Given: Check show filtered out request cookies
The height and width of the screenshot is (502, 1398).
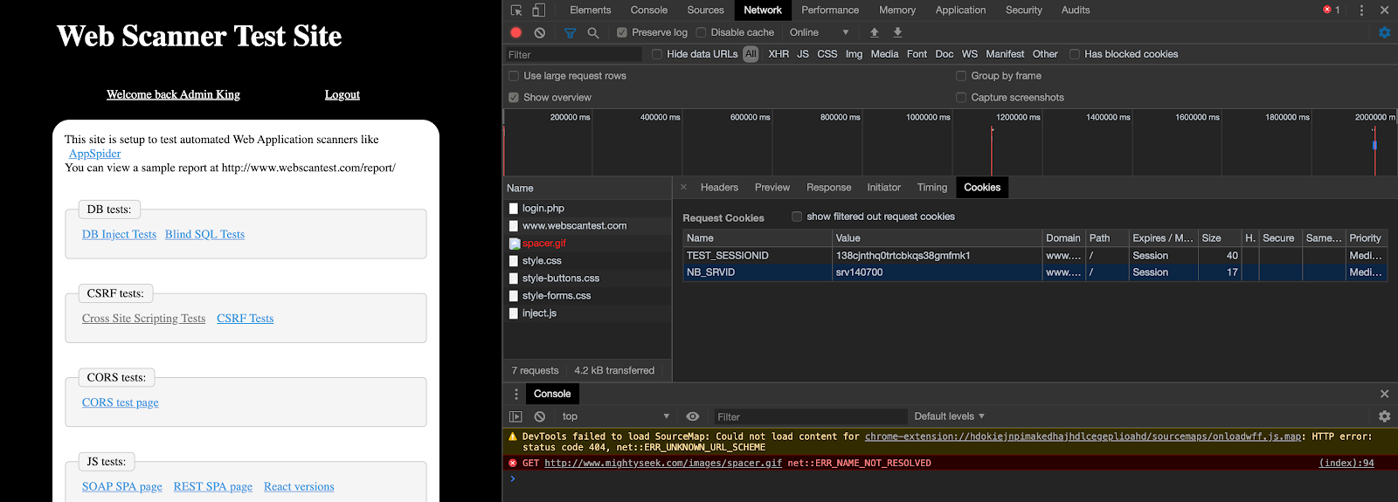Looking at the screenshot, I should 797,217.
